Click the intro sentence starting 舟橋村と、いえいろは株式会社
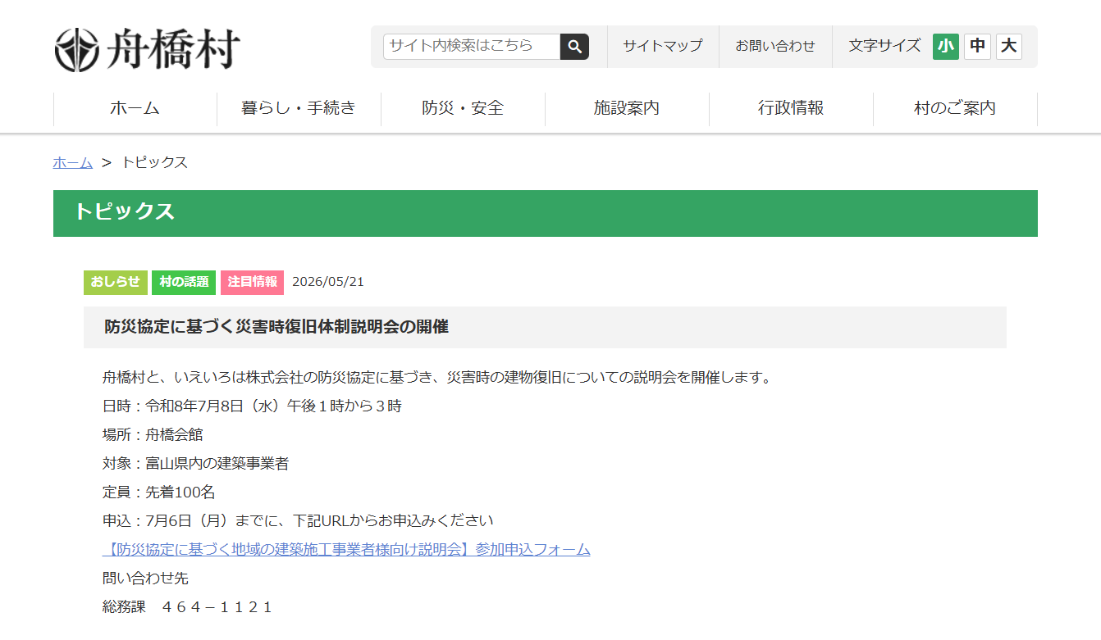Image resolution: width=1101 pixels, height=640 pixels. 437,378
